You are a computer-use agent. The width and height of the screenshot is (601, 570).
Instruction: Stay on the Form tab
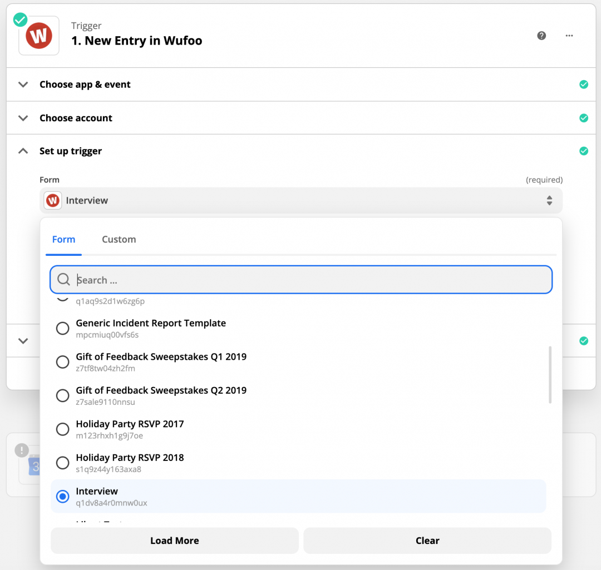pos(63,239)
